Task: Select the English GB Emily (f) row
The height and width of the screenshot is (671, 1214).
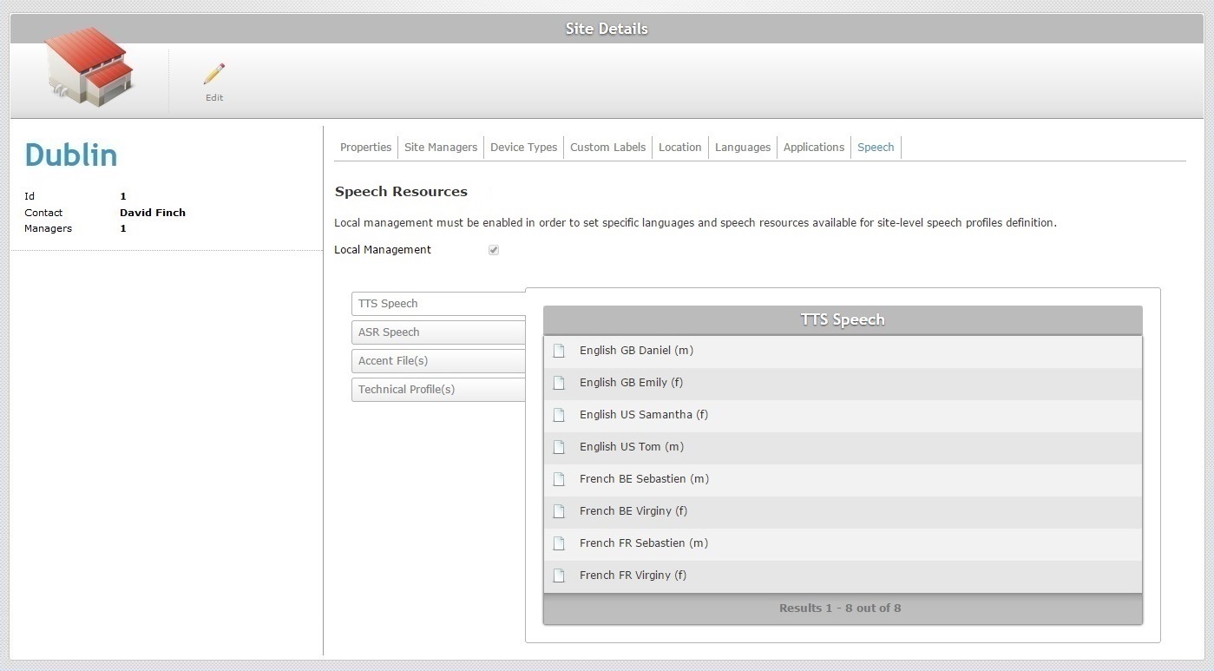Action: [843, 383]
